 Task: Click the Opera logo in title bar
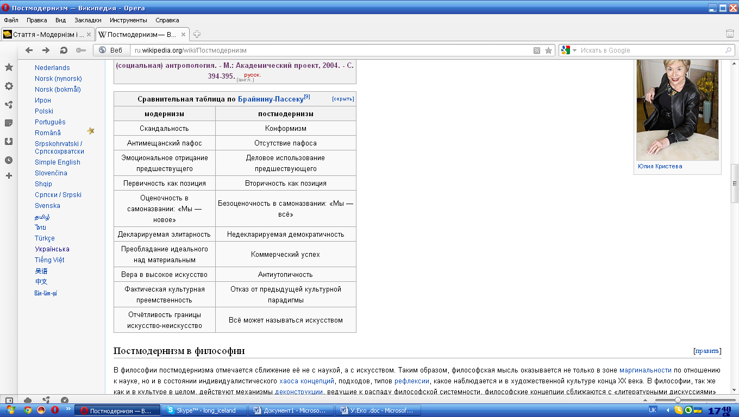[6, 8]
